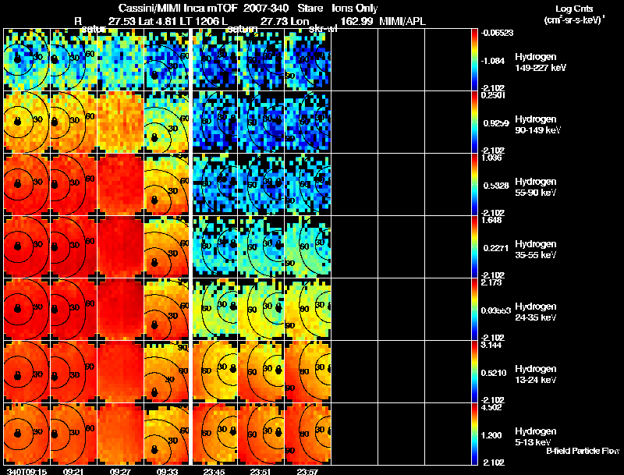This screenshot has width=624, height=475.
Task: Click the 90-149 keV panel in the 09:21 column
Action: (x=73, y=122)
